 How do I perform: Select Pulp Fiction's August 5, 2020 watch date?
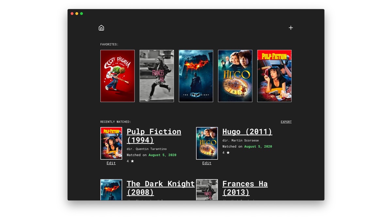[x=162, y=155]
